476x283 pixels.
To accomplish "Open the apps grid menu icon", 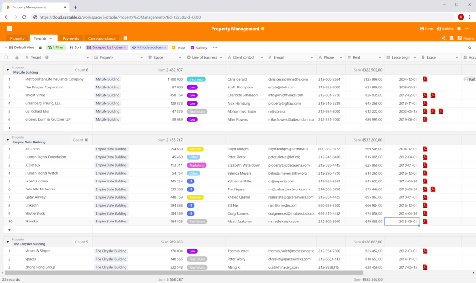I will click(x=9, y=28).
